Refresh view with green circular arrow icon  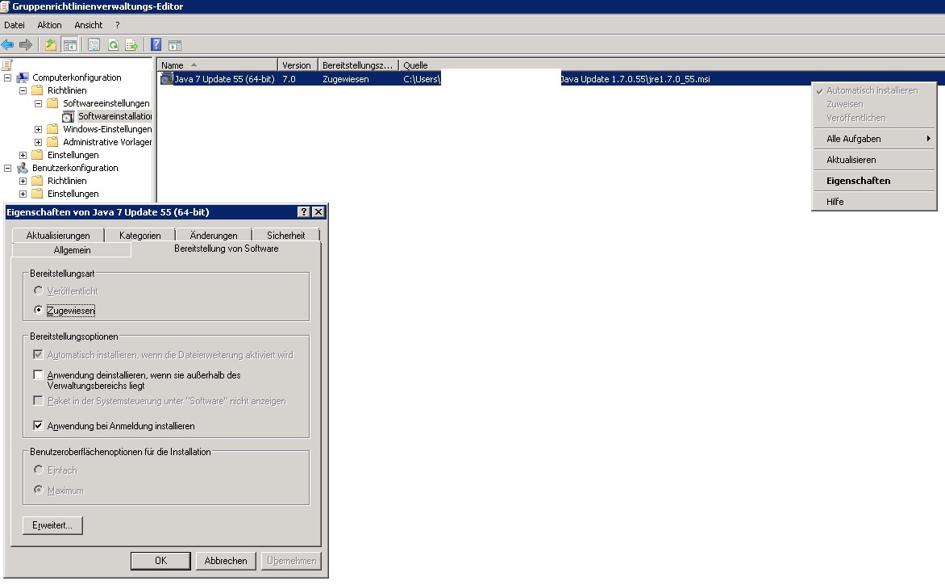tap(113, 44)
